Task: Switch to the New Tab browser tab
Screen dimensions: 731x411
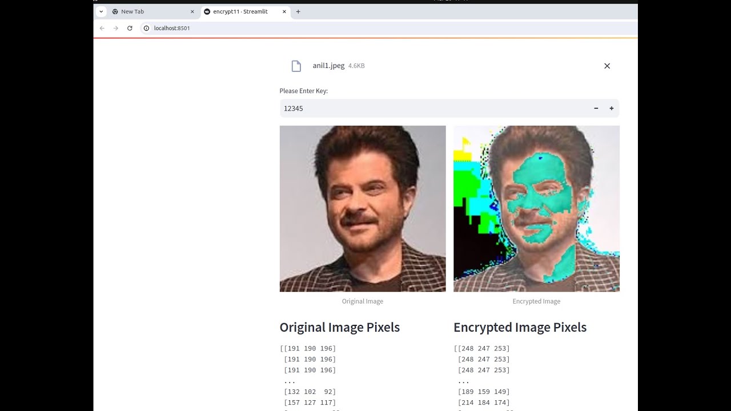Action: (x=154, y=11)
